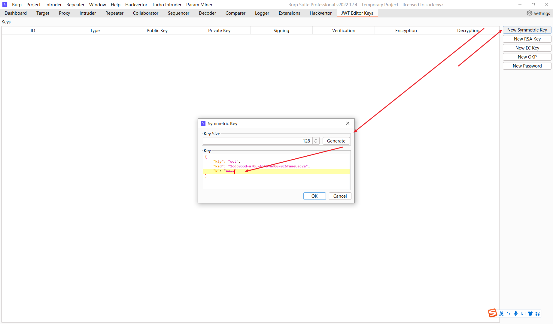553x324 pixels.
Task: Switch to the Comparer tab
Action: pyautogui.click(x=235, y=13)
